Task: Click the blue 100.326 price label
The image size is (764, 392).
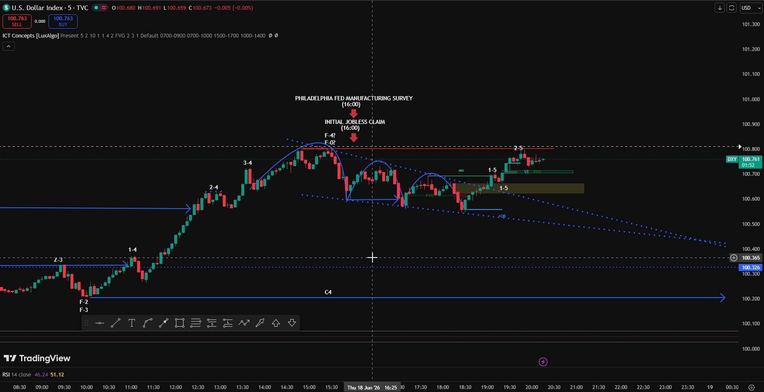Action: [x=751, y=268]
